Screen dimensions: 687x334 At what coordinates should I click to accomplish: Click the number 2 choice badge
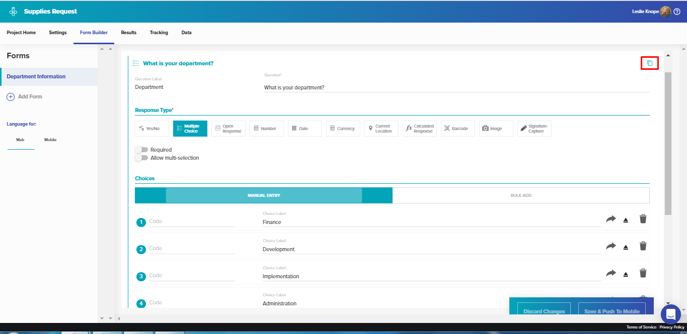[x=141, y=249]
